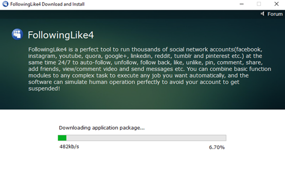Screen dimensions: 285x190
Task: Close the FollowingLike4 installer window
Action: pyautogui.click(x=276, y=4)
